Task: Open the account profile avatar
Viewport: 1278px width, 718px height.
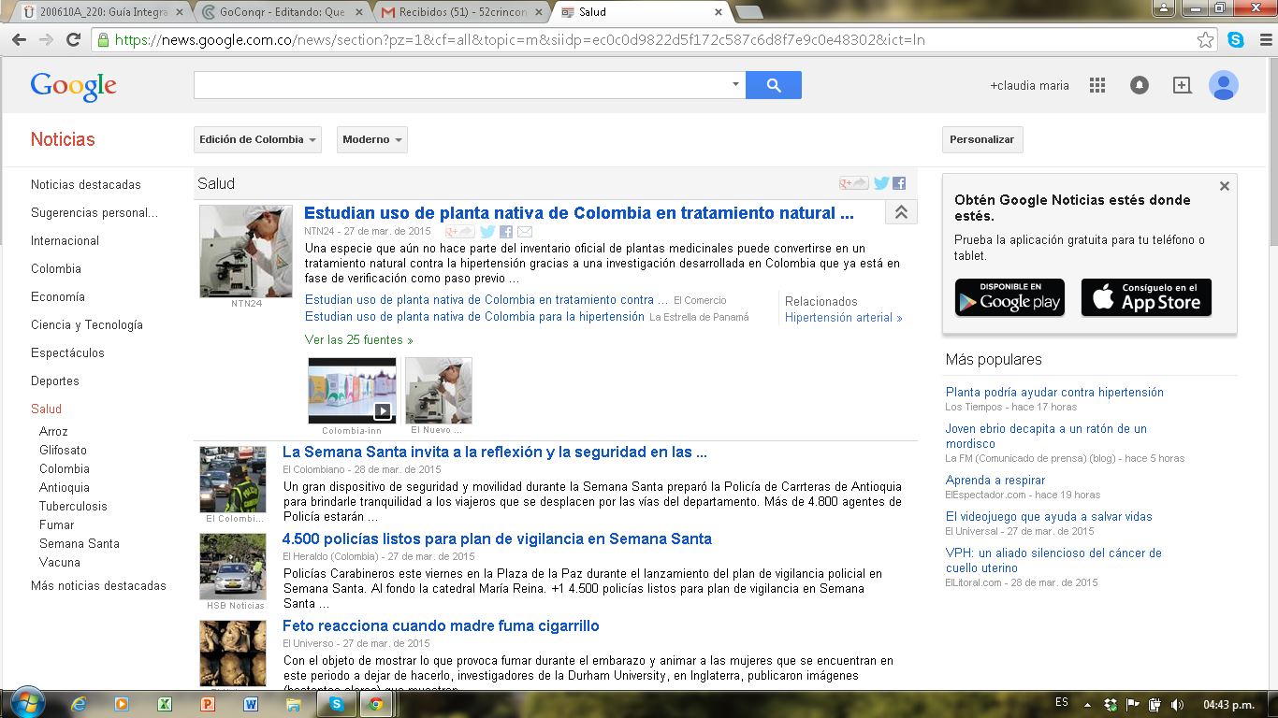Action: pos(1223,85)
